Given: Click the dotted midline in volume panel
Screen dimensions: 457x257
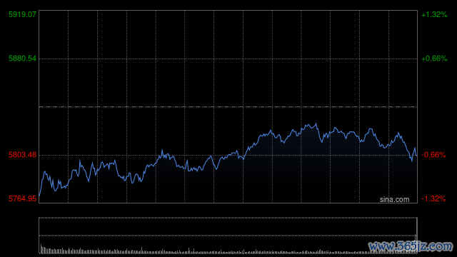Looking at the screenshot, I should (228, 236).
